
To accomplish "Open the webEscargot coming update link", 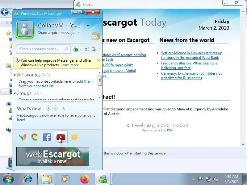I will coord(124,57).
